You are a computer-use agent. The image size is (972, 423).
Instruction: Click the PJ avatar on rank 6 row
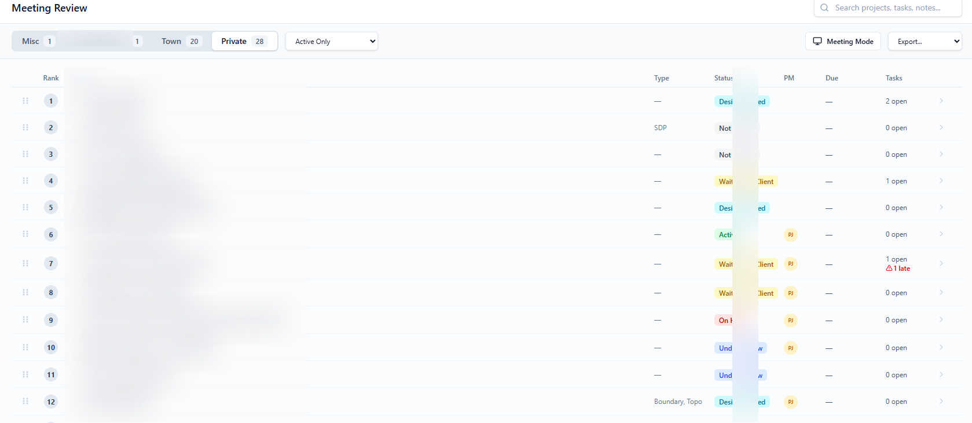tap(790, 234)
